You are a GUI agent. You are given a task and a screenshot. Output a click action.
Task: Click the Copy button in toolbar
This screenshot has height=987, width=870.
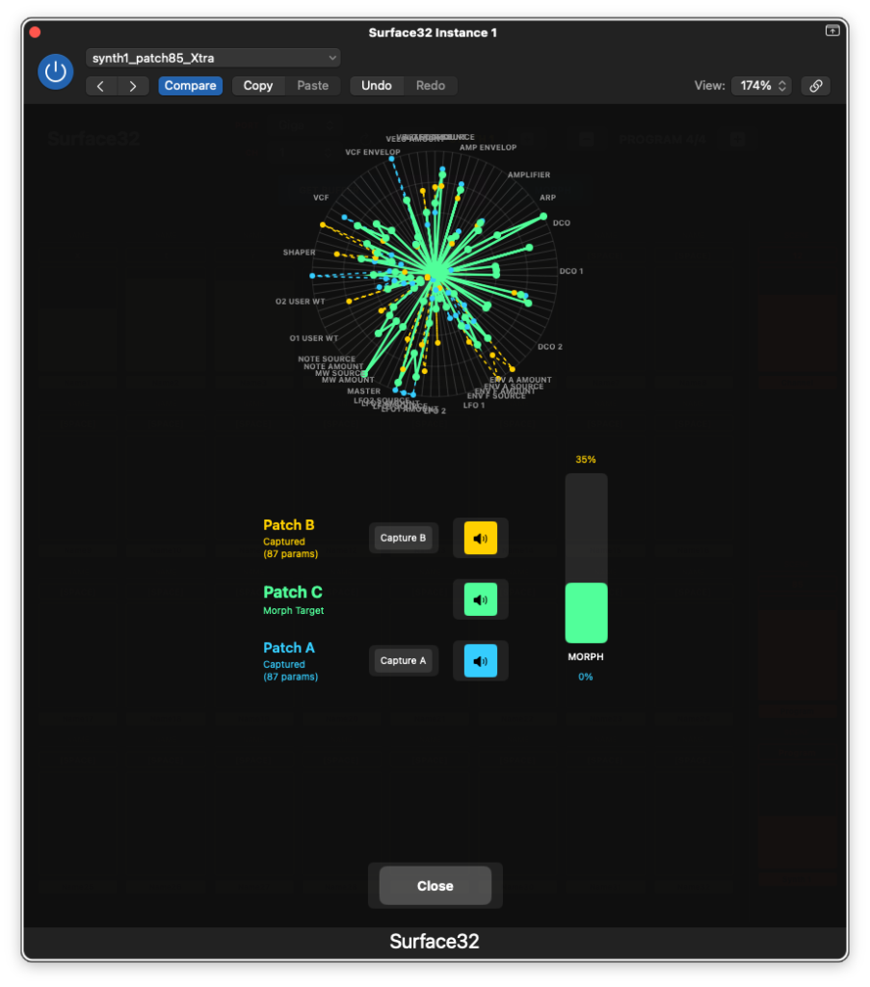[x=258, y=86]
